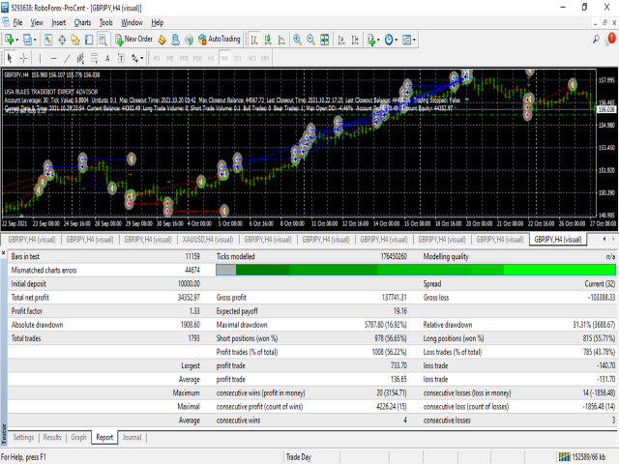The image size is (619, 464).
Task: Open the Tools menu
Action: pyautogui.click(x=105, y=22)
